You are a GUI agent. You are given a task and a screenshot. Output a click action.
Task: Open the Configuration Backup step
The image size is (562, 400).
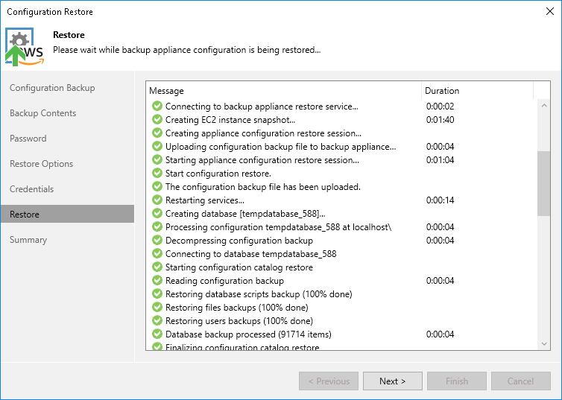(52, 88)
